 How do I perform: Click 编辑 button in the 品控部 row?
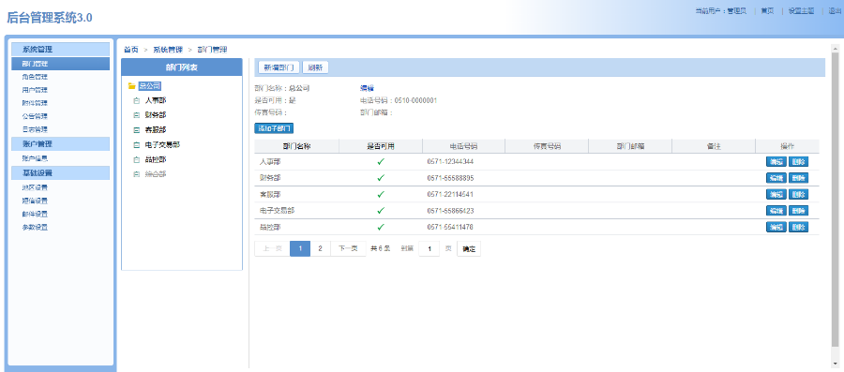tap(776, 227)
